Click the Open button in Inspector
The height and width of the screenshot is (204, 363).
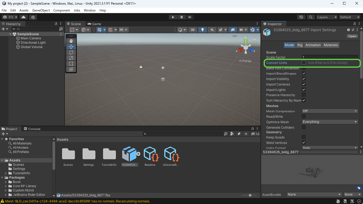352,36
